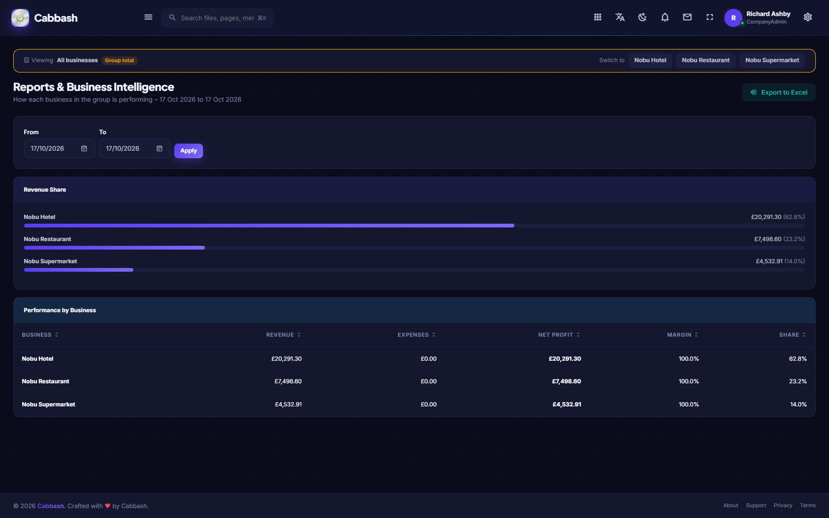829x518 pixels.
Task: Click the Export to Excel button
Action: (779, 92)
